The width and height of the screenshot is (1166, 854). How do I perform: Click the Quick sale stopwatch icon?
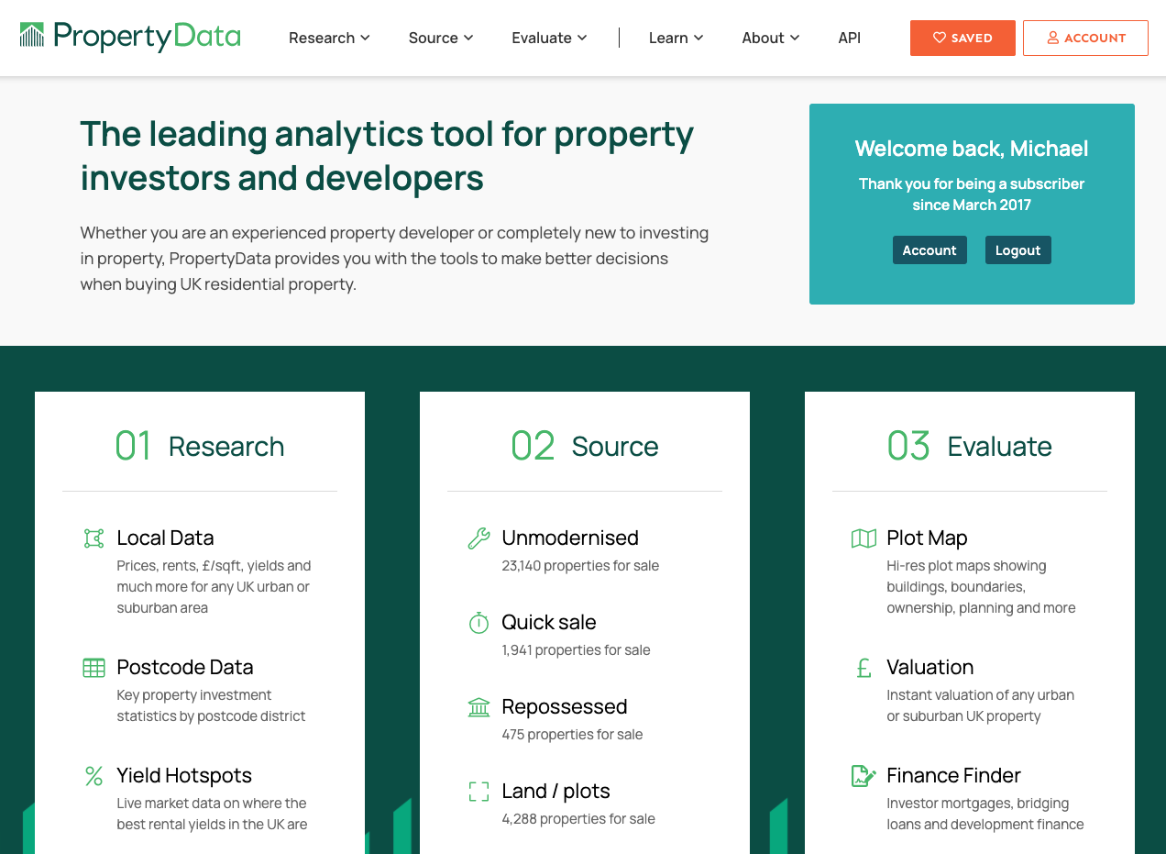tap(478, 623)
